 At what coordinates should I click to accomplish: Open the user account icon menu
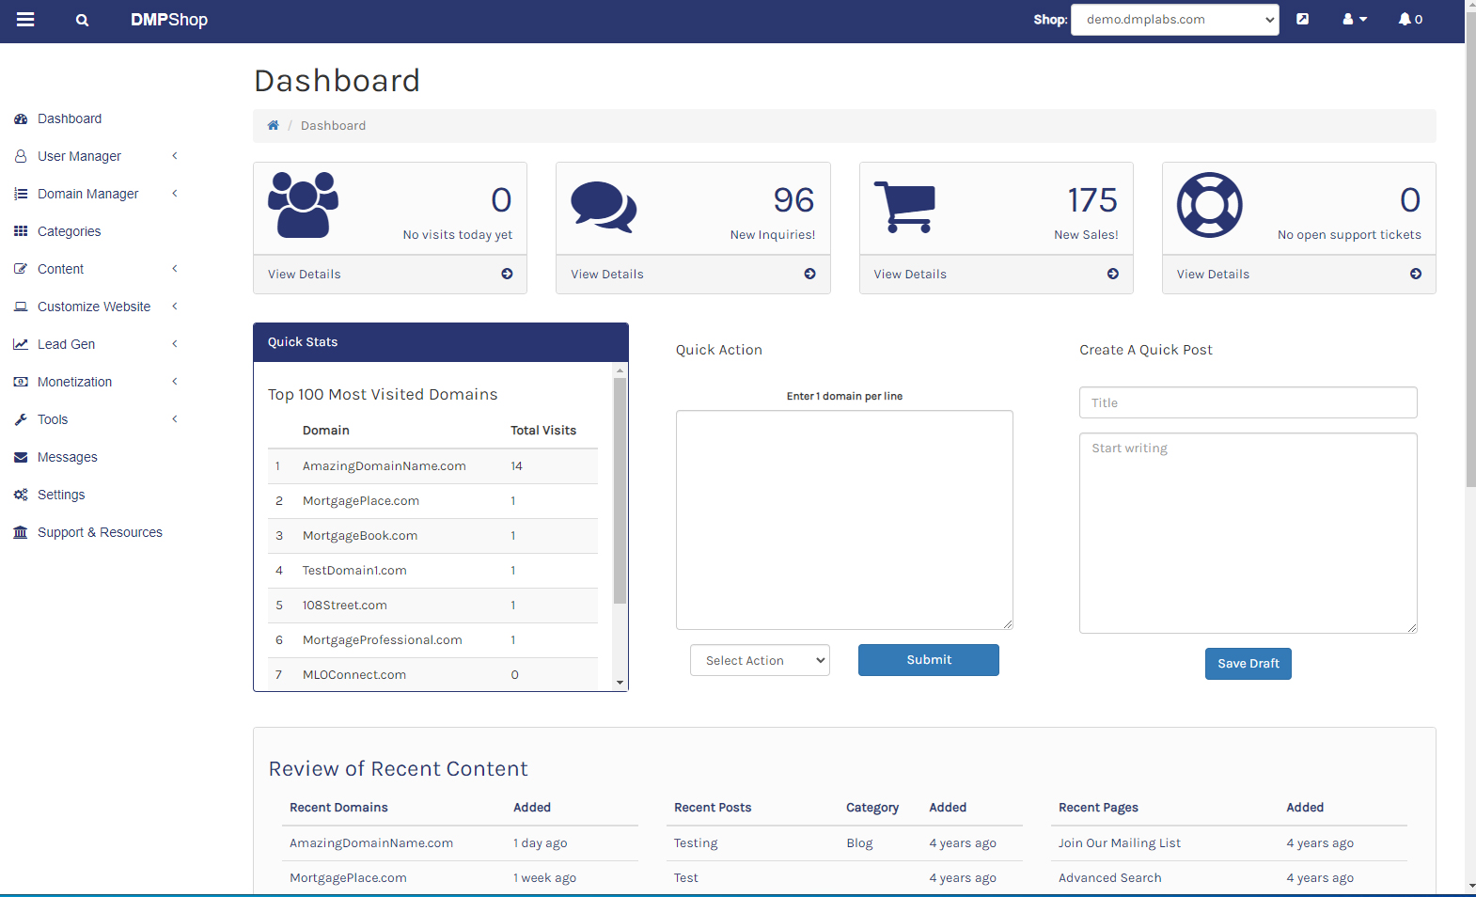(x=1354, y=20)
